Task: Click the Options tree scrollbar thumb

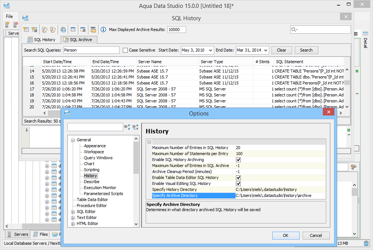Action: [x=136, y=158]
